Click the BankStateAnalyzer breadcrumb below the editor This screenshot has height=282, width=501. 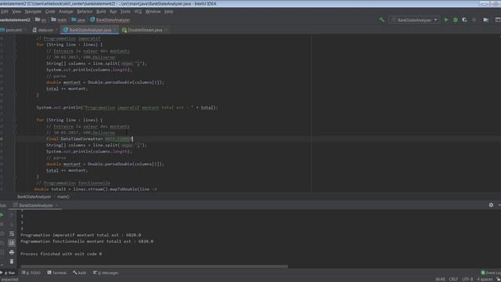tap(34, 197)
